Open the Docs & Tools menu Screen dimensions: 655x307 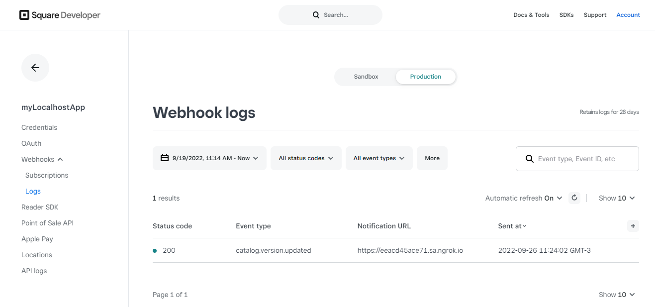click(x=531, y=15)
